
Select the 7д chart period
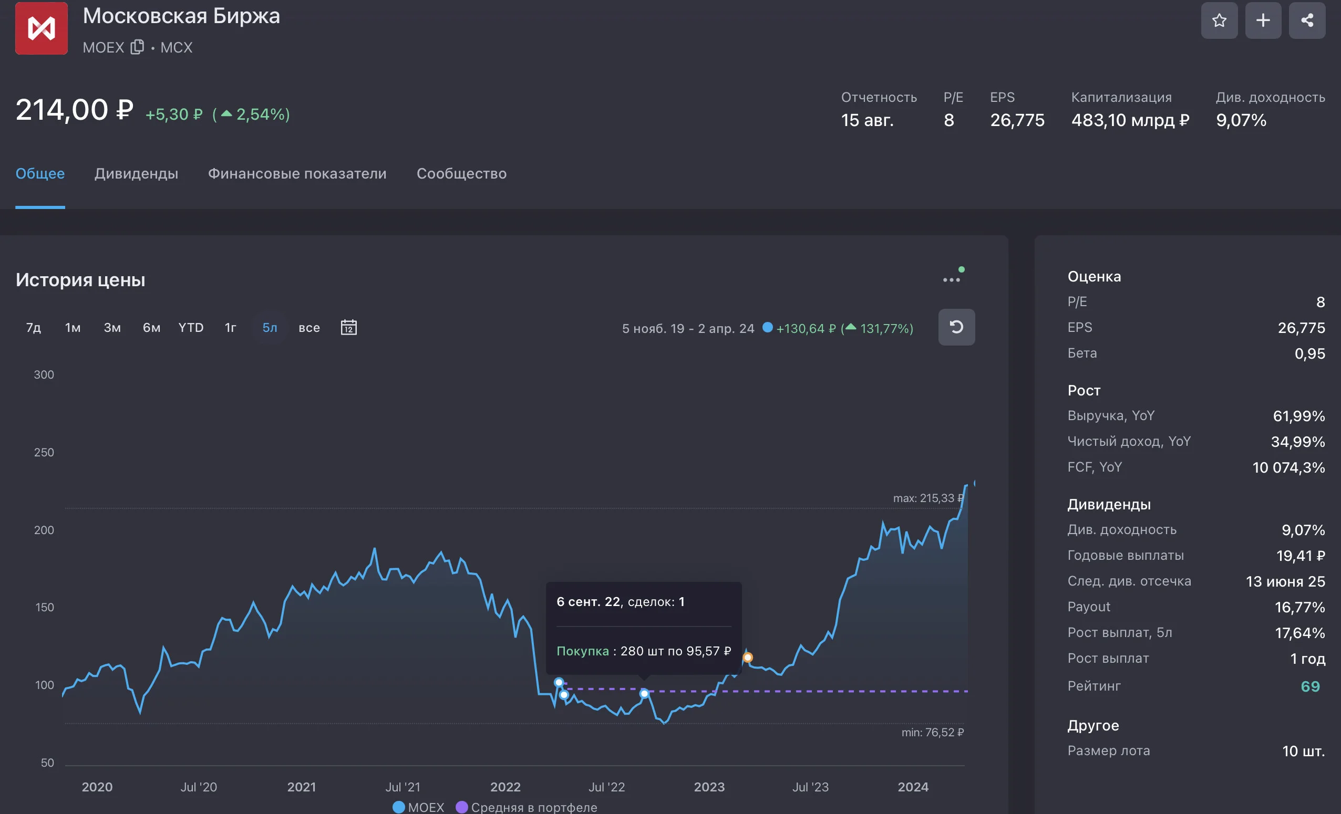(34, 327)
